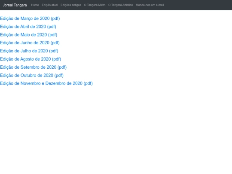The height and width of the screenshot is (174, 232).
Task: Open Edição de Março de 2020 pdf
Action: (x=30, y=18)
